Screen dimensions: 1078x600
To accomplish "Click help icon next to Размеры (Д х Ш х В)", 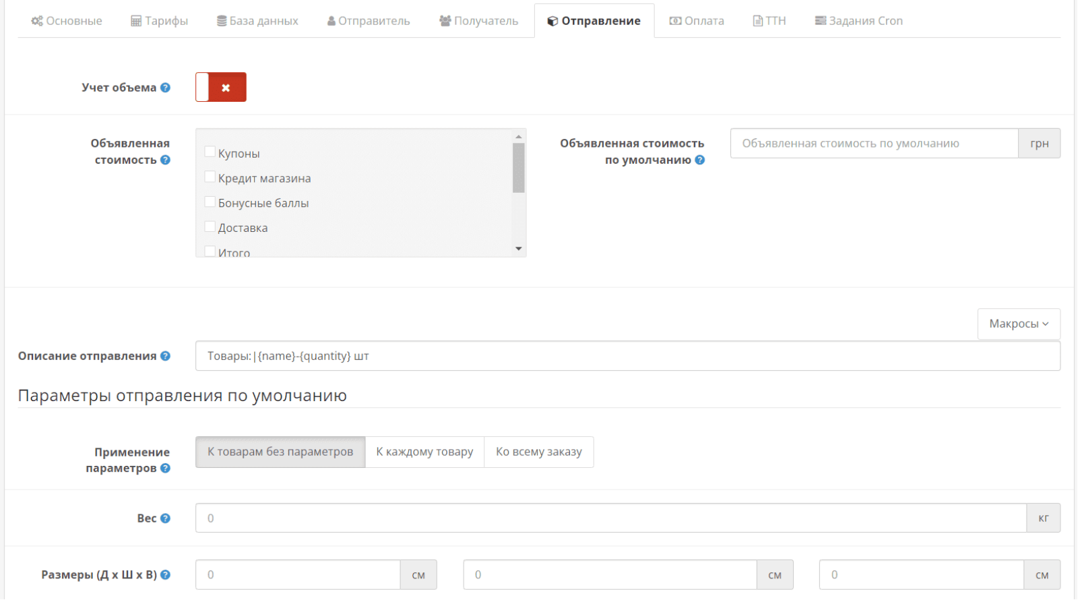I will point(165,575).
